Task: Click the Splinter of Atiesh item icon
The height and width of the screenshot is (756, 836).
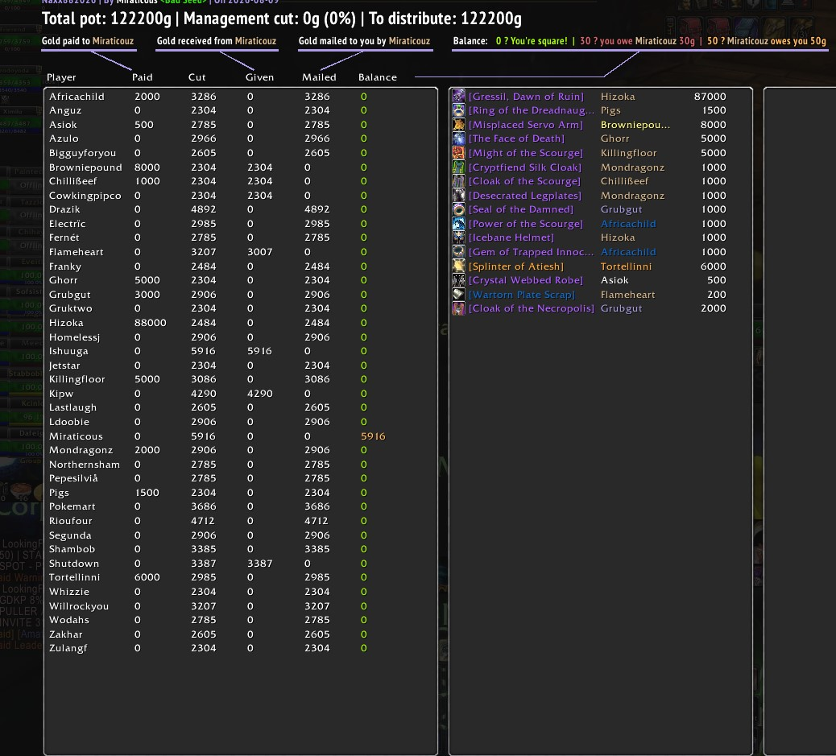Action: coord(458,266)
